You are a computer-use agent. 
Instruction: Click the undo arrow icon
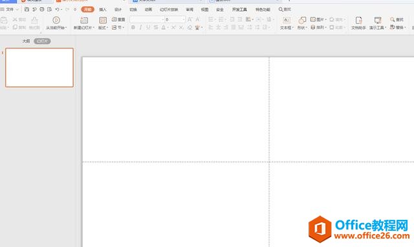(57, 9)
